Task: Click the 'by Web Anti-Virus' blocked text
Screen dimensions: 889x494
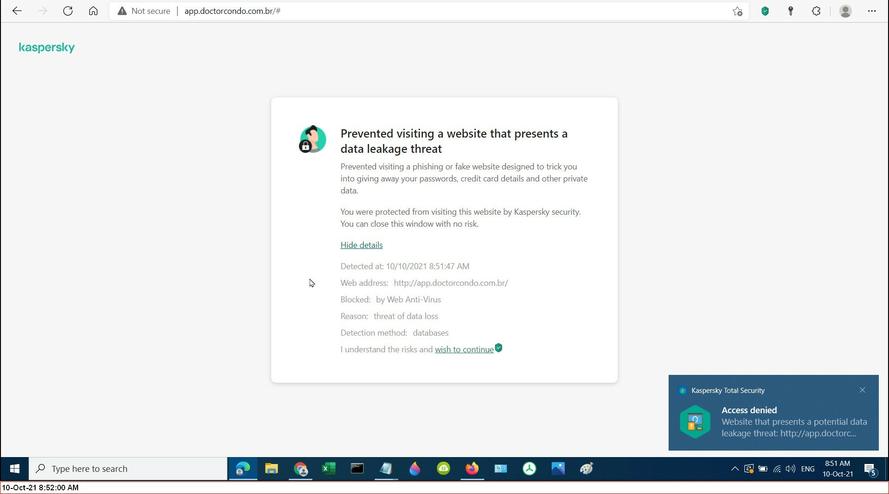Action: click(x=408, y=300)
